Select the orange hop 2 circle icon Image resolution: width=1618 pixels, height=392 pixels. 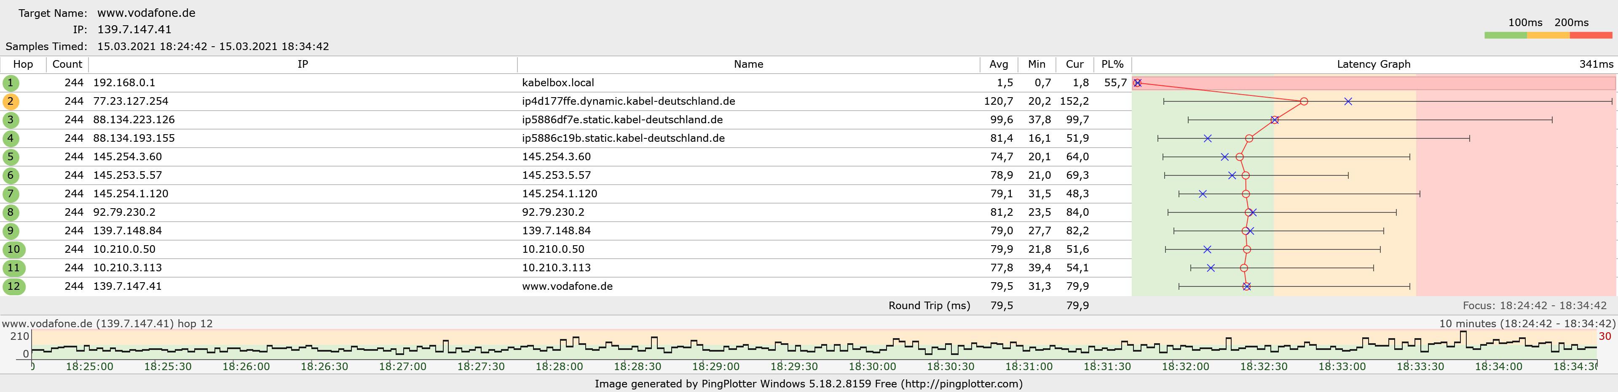click(x=11, y=102)
